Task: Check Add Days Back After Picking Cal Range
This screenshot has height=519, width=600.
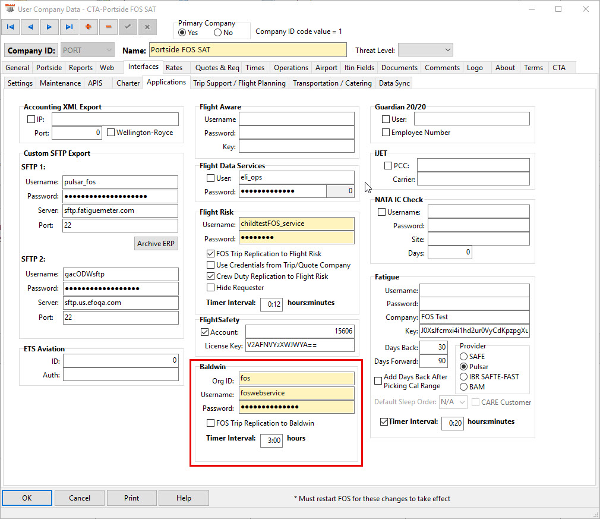Action: [x=378, y=380]
